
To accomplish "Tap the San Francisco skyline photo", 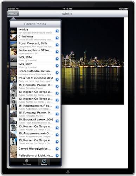I will (92, 61).
